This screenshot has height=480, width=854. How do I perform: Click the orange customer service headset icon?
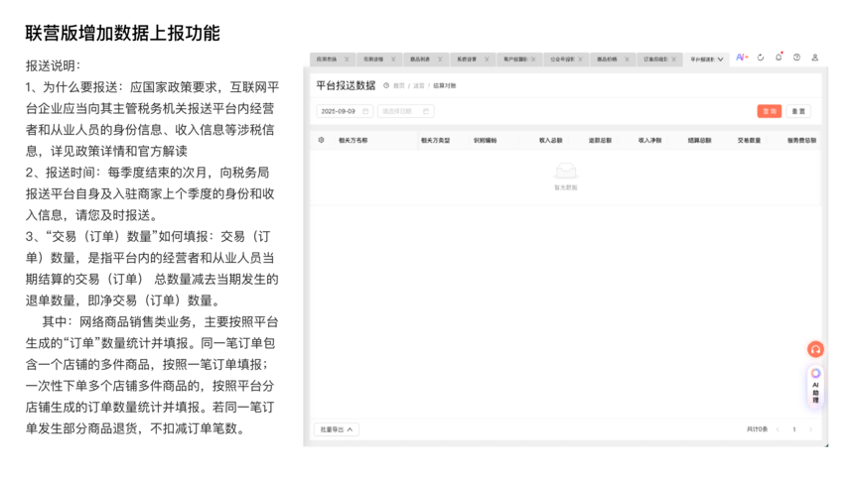[x=815, y=349]
